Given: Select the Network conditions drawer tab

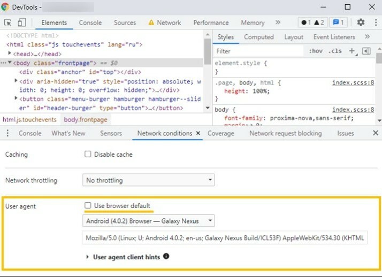Looking at the screenshot, I should (165, 133).
